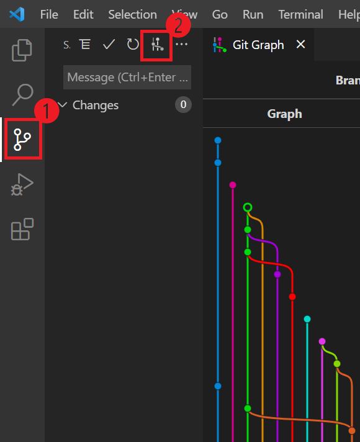
Task: Select the purple commit node in graph
Action: (277, 274)
